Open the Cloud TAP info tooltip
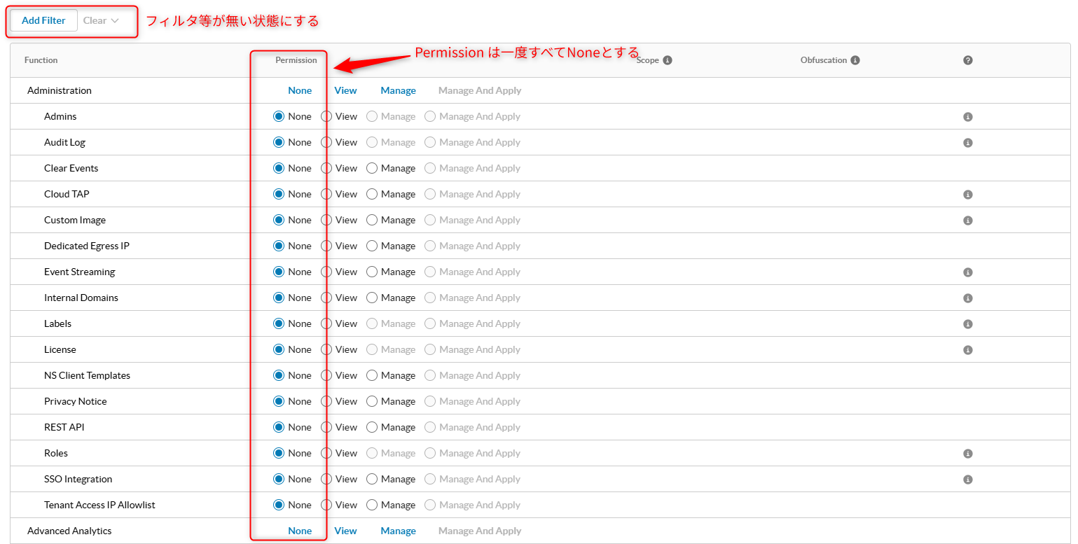Screen dimensions: 1078x544 point(968,194)
